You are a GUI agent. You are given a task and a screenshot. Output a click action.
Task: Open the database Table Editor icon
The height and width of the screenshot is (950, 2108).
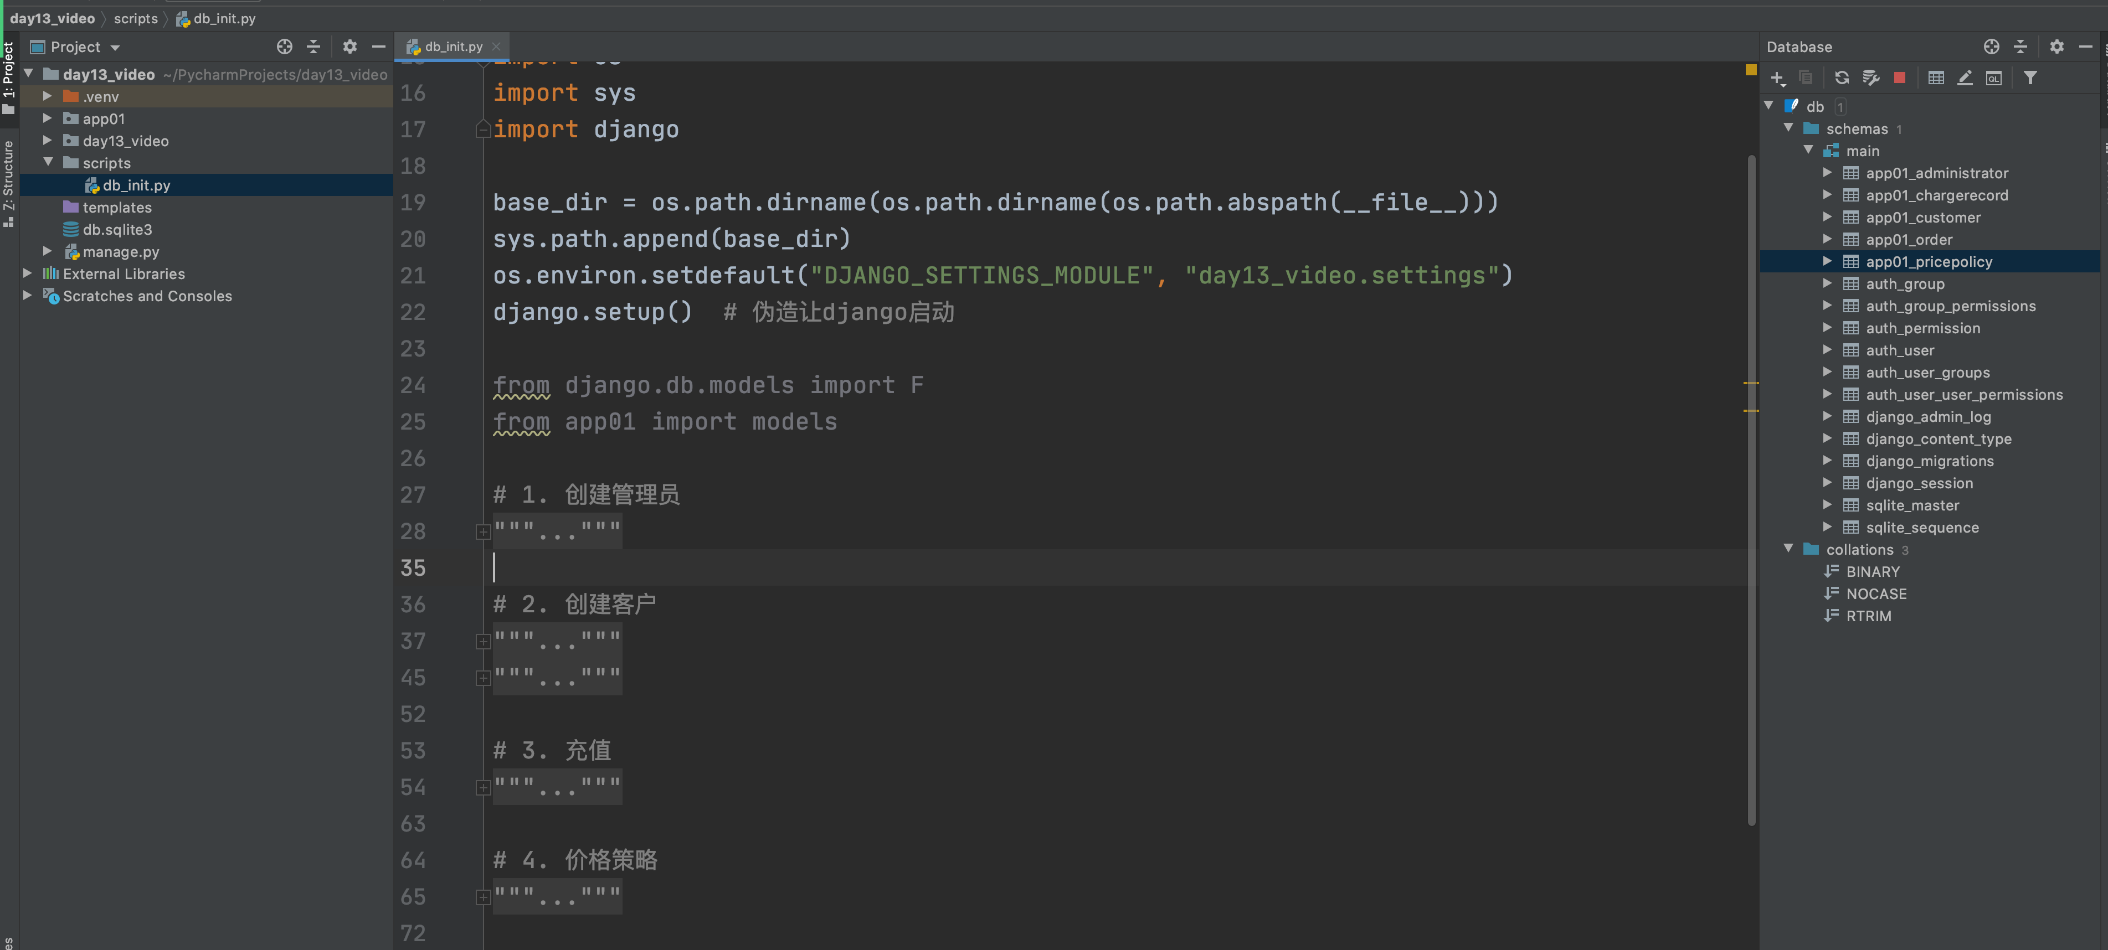(1935, 78)
